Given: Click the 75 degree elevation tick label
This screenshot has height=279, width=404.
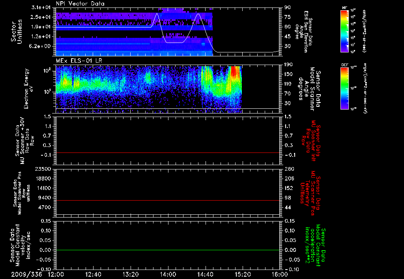Looking at the screenshot, I should point(287,17).
